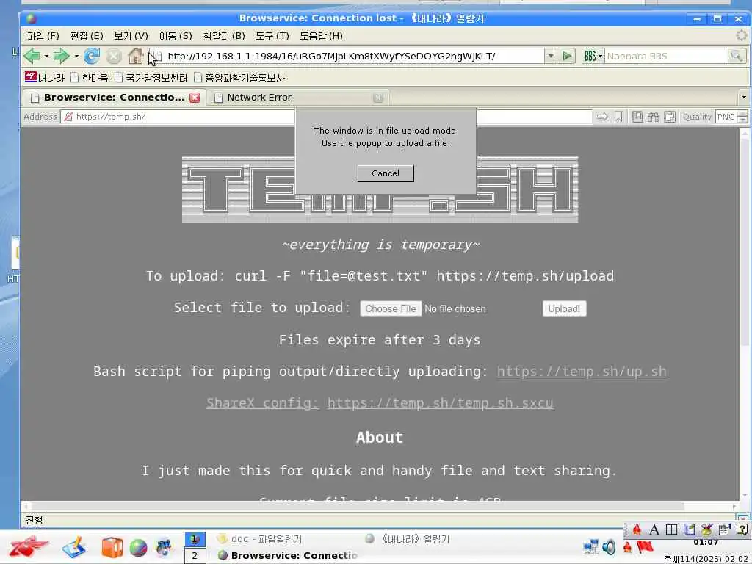Launch the orange book taskbar icon
752x564 pixels.
click(x=112, y=547)
